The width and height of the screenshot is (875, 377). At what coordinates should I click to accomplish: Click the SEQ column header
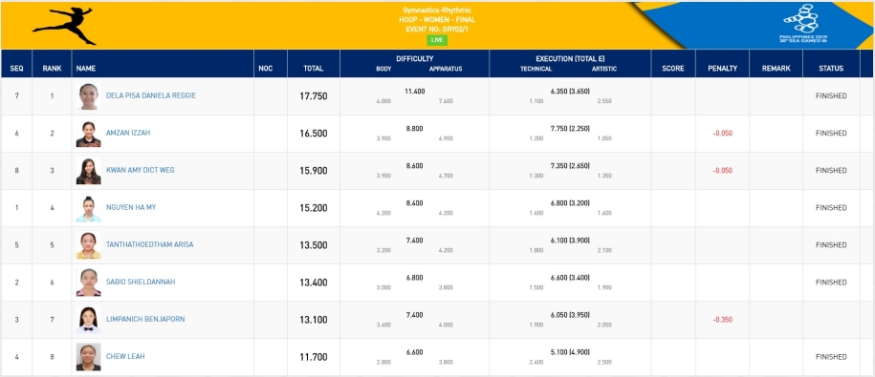coord(16,69)
